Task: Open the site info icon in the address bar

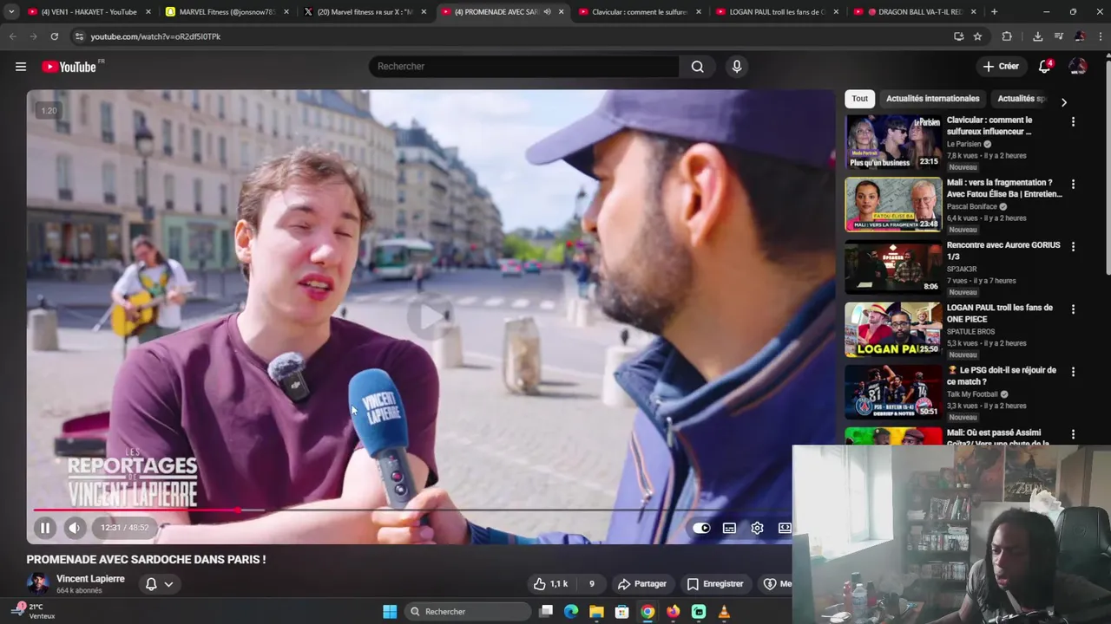Action: [79, 36]
